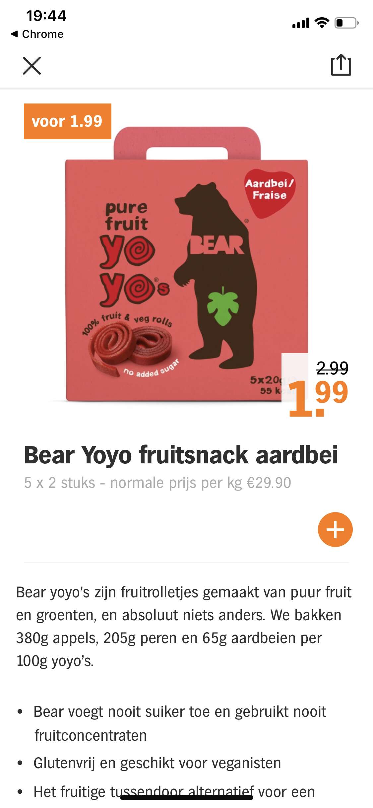Return to Chrome via back arrow
Viewport: 373px width, 808px height.
pyautogui.click(x=37, y=34)
